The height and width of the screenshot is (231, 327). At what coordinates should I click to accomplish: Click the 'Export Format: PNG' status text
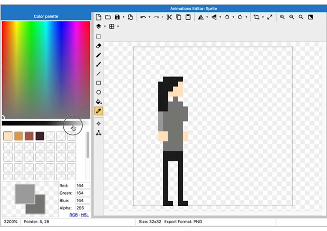[183, 222]
